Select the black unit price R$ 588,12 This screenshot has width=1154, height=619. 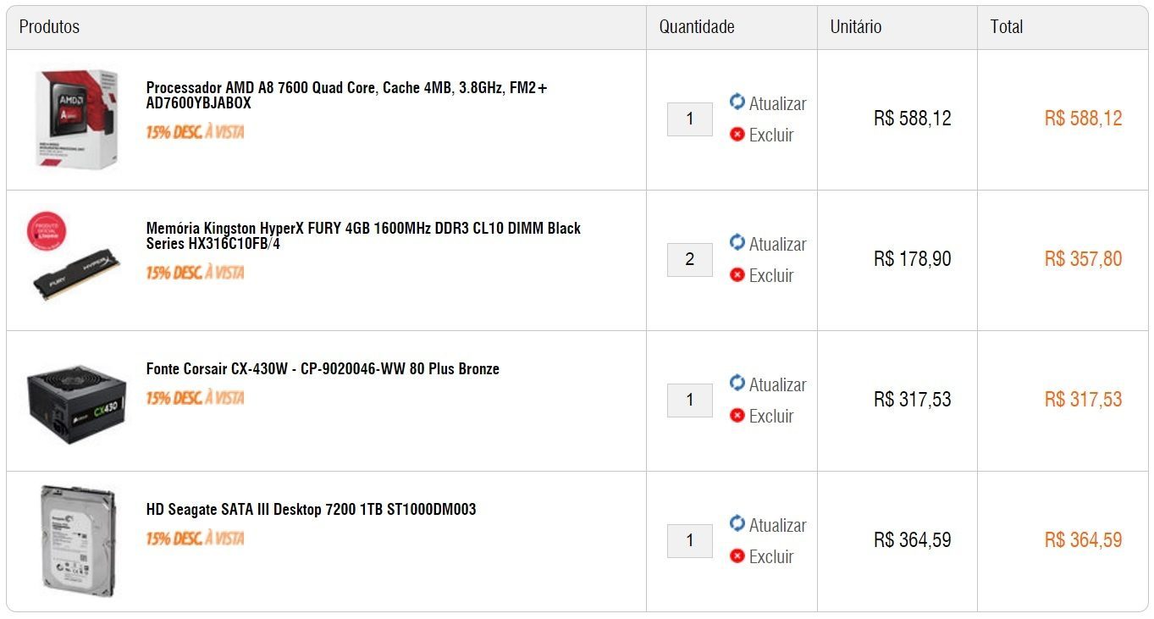913,119
